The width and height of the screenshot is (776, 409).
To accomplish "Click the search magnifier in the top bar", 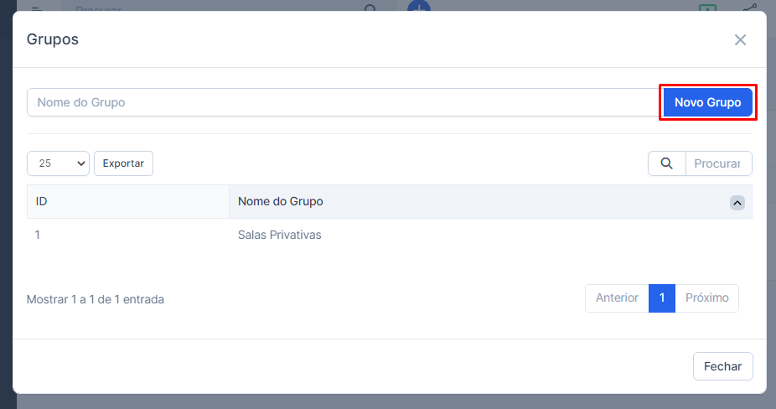I will coord(370,8).
